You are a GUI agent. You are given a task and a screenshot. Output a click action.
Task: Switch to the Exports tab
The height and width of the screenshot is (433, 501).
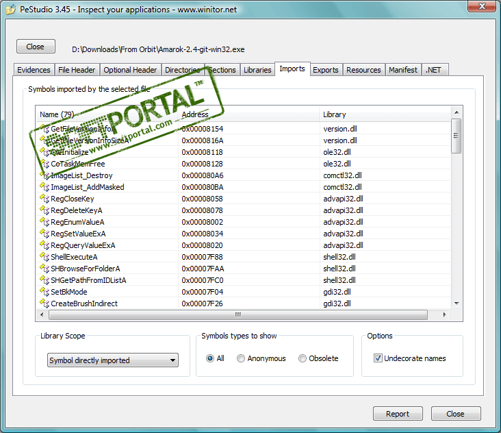point(326,70)
